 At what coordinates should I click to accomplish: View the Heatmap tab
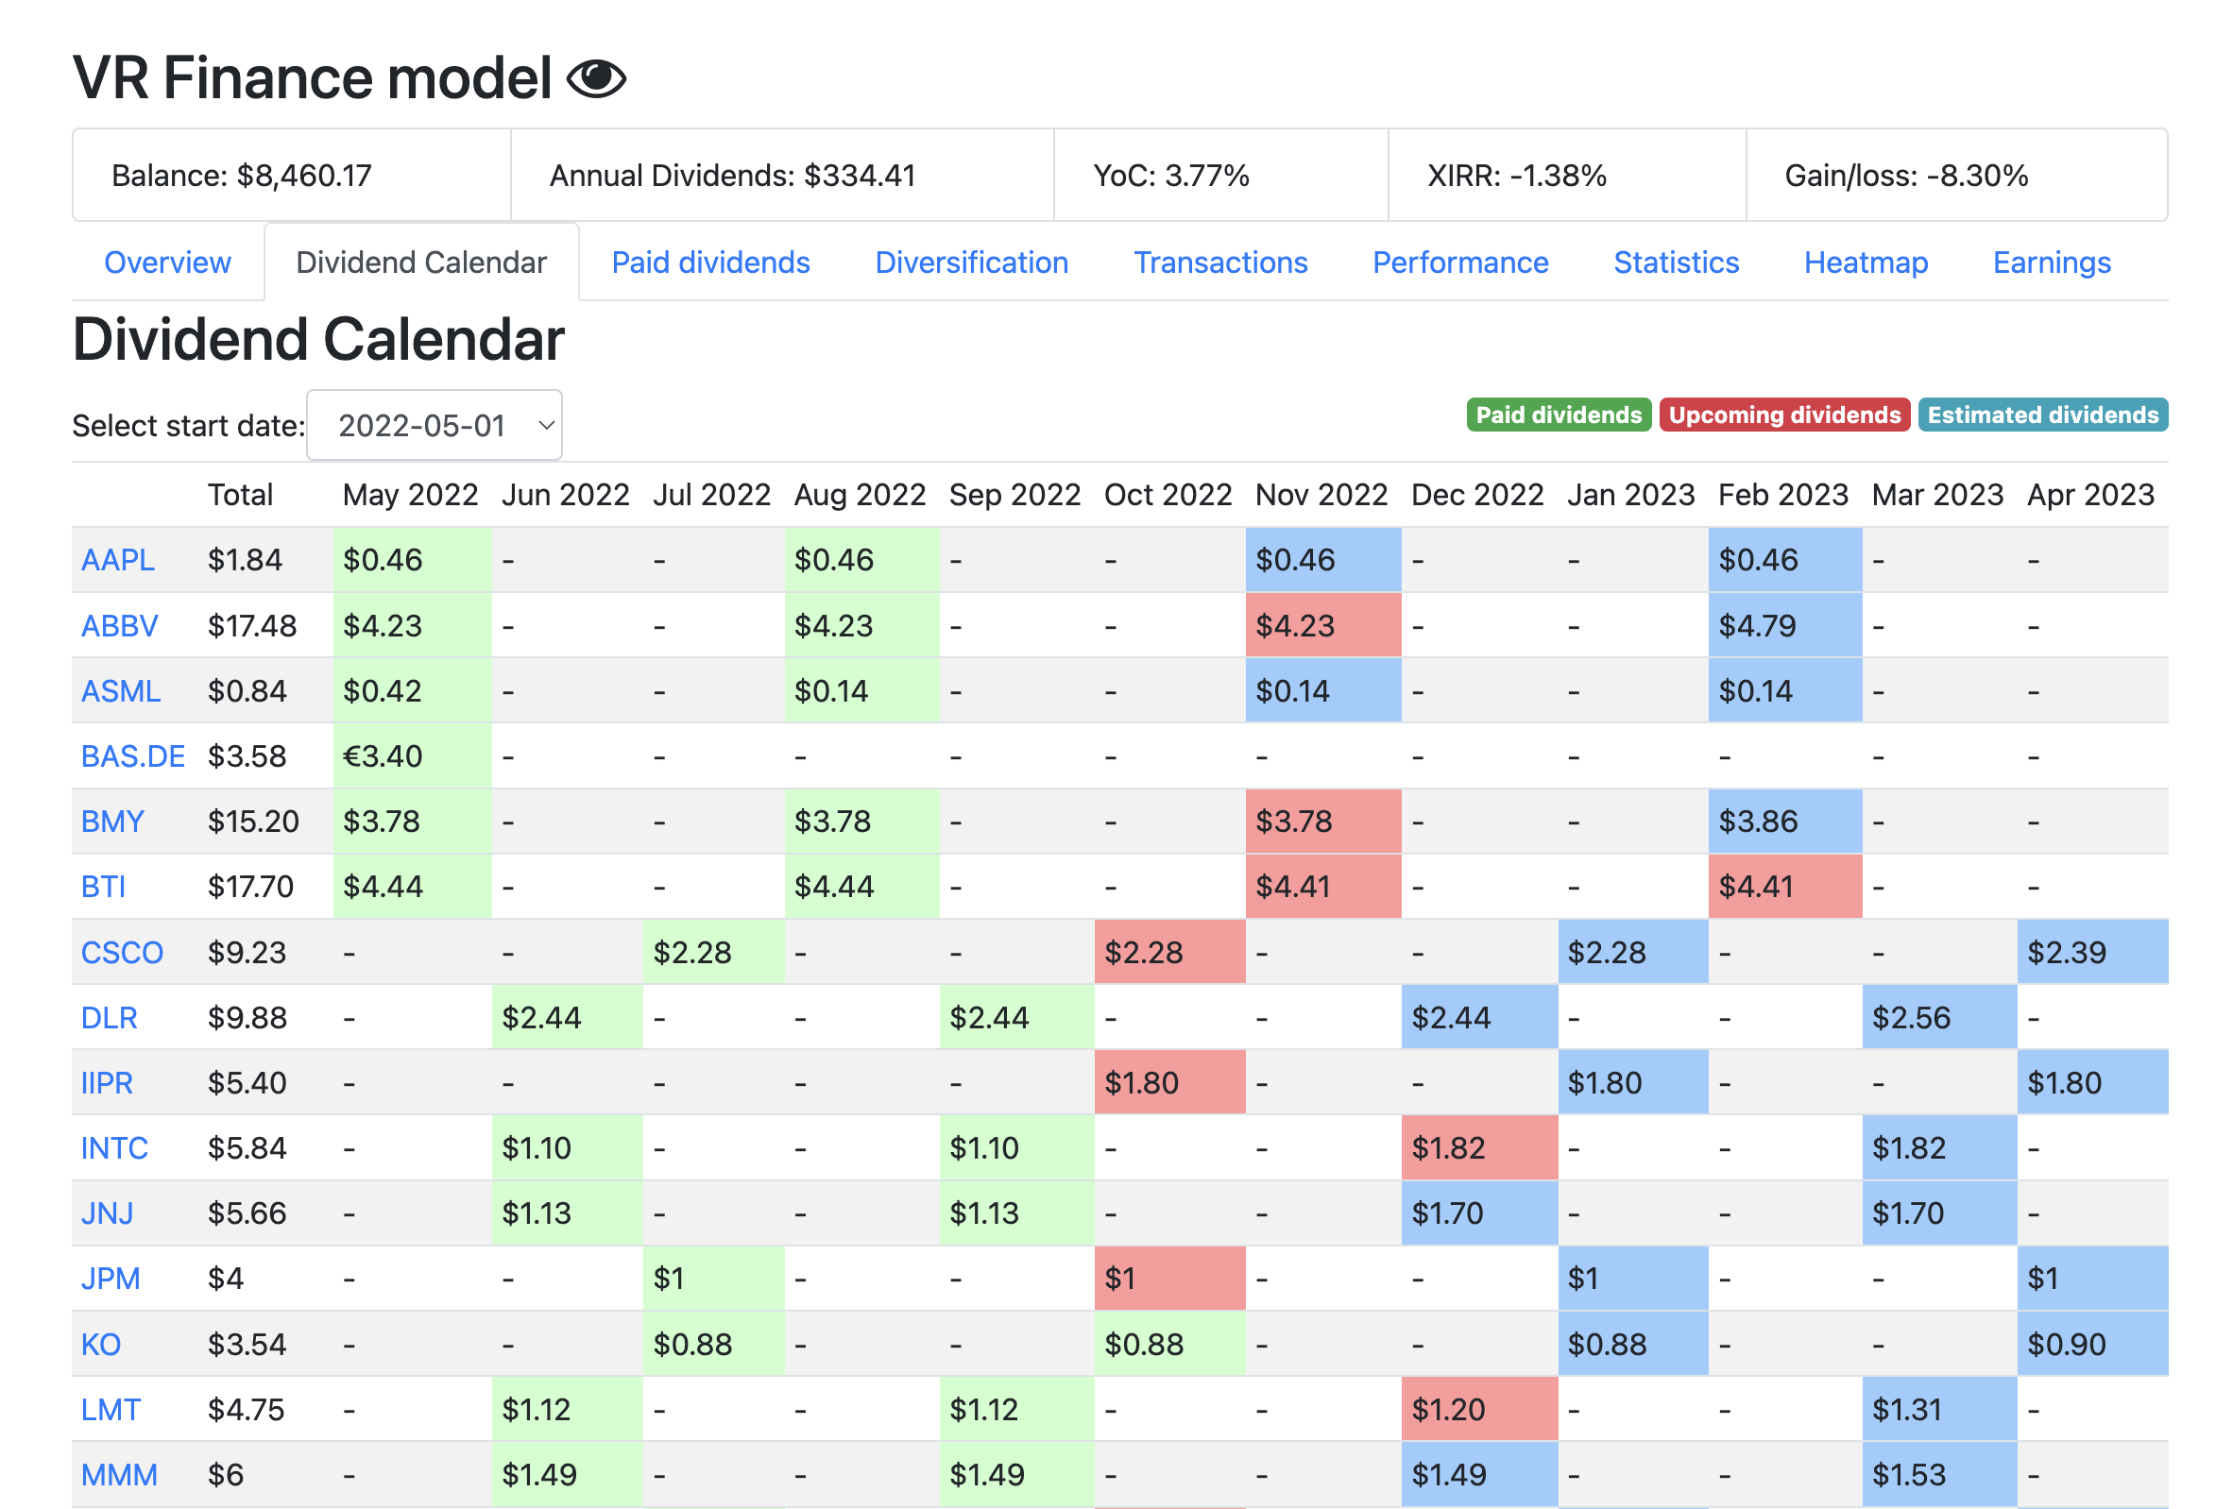pyautogui.click(x=1865, y=263)
